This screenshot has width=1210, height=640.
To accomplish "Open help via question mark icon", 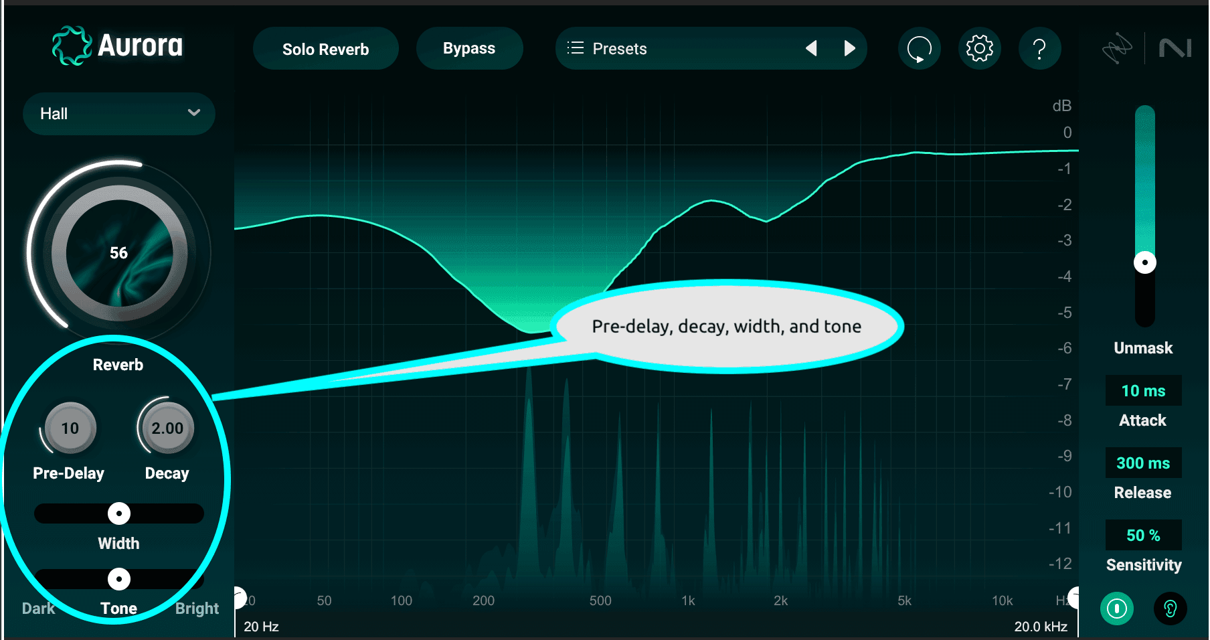I will pyautogui.click(x=1039, y=48).
